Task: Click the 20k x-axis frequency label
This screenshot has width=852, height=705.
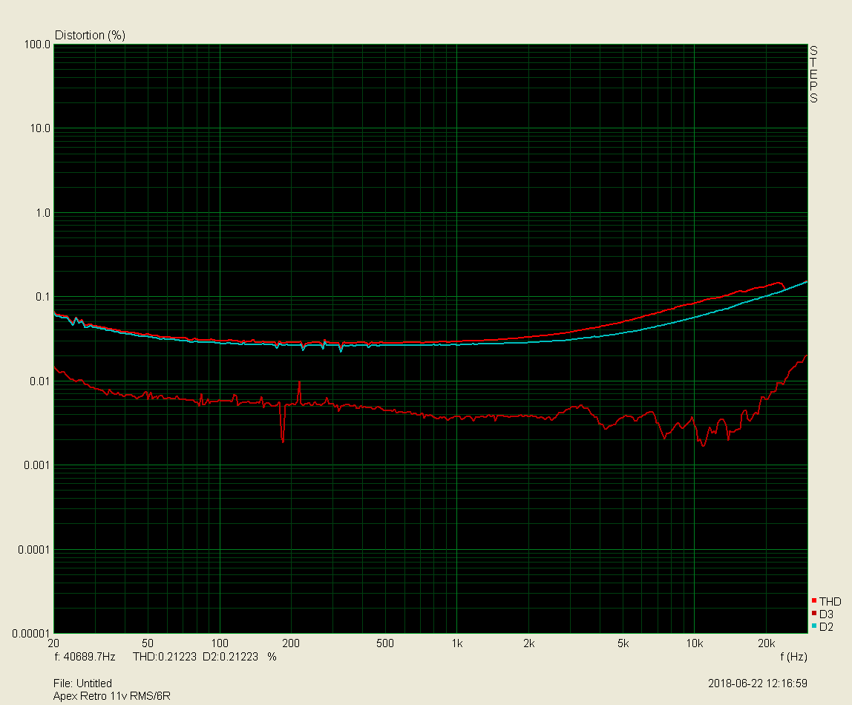Action: (x=766, y=643)
